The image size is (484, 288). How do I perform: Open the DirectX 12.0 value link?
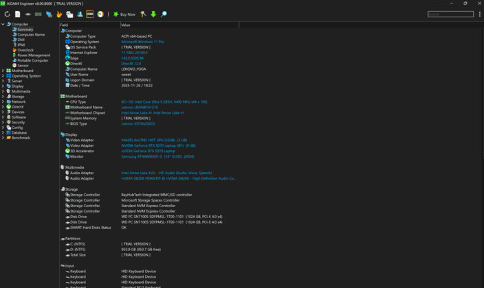tap(131, 64)
